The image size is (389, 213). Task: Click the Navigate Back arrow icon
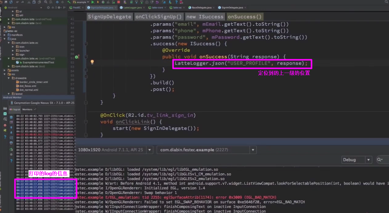(x=57, y=2)
